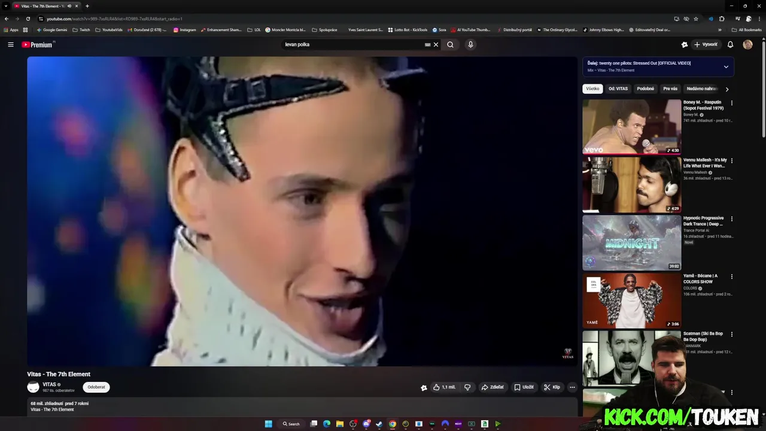Open a new Chrome tab
The image size is (766, 431).
[x=87, y=6]
